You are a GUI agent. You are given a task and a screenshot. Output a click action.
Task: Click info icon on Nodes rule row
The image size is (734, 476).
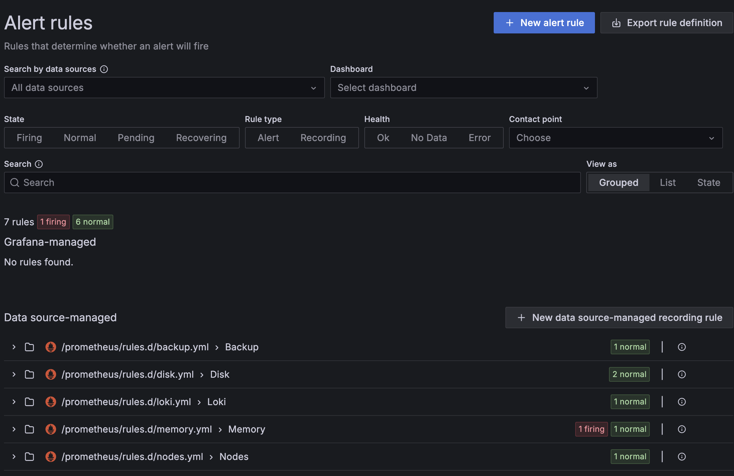tap(682, 457)
